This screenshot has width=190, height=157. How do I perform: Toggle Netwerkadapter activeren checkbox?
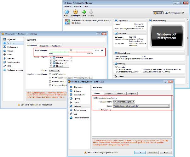coord(95,98)
